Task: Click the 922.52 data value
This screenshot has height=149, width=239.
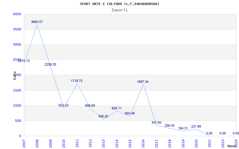Action: 64,105
